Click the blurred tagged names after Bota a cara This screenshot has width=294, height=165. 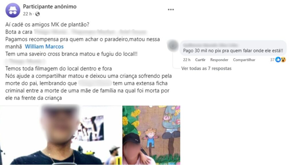[90, 32]
